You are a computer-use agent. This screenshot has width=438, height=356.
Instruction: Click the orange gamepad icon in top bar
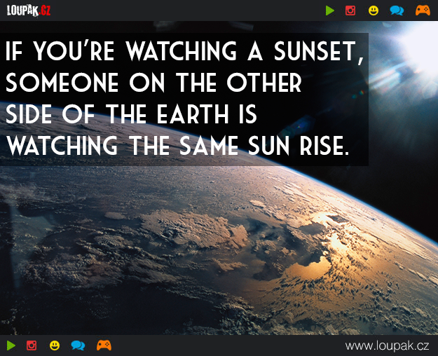422,11
